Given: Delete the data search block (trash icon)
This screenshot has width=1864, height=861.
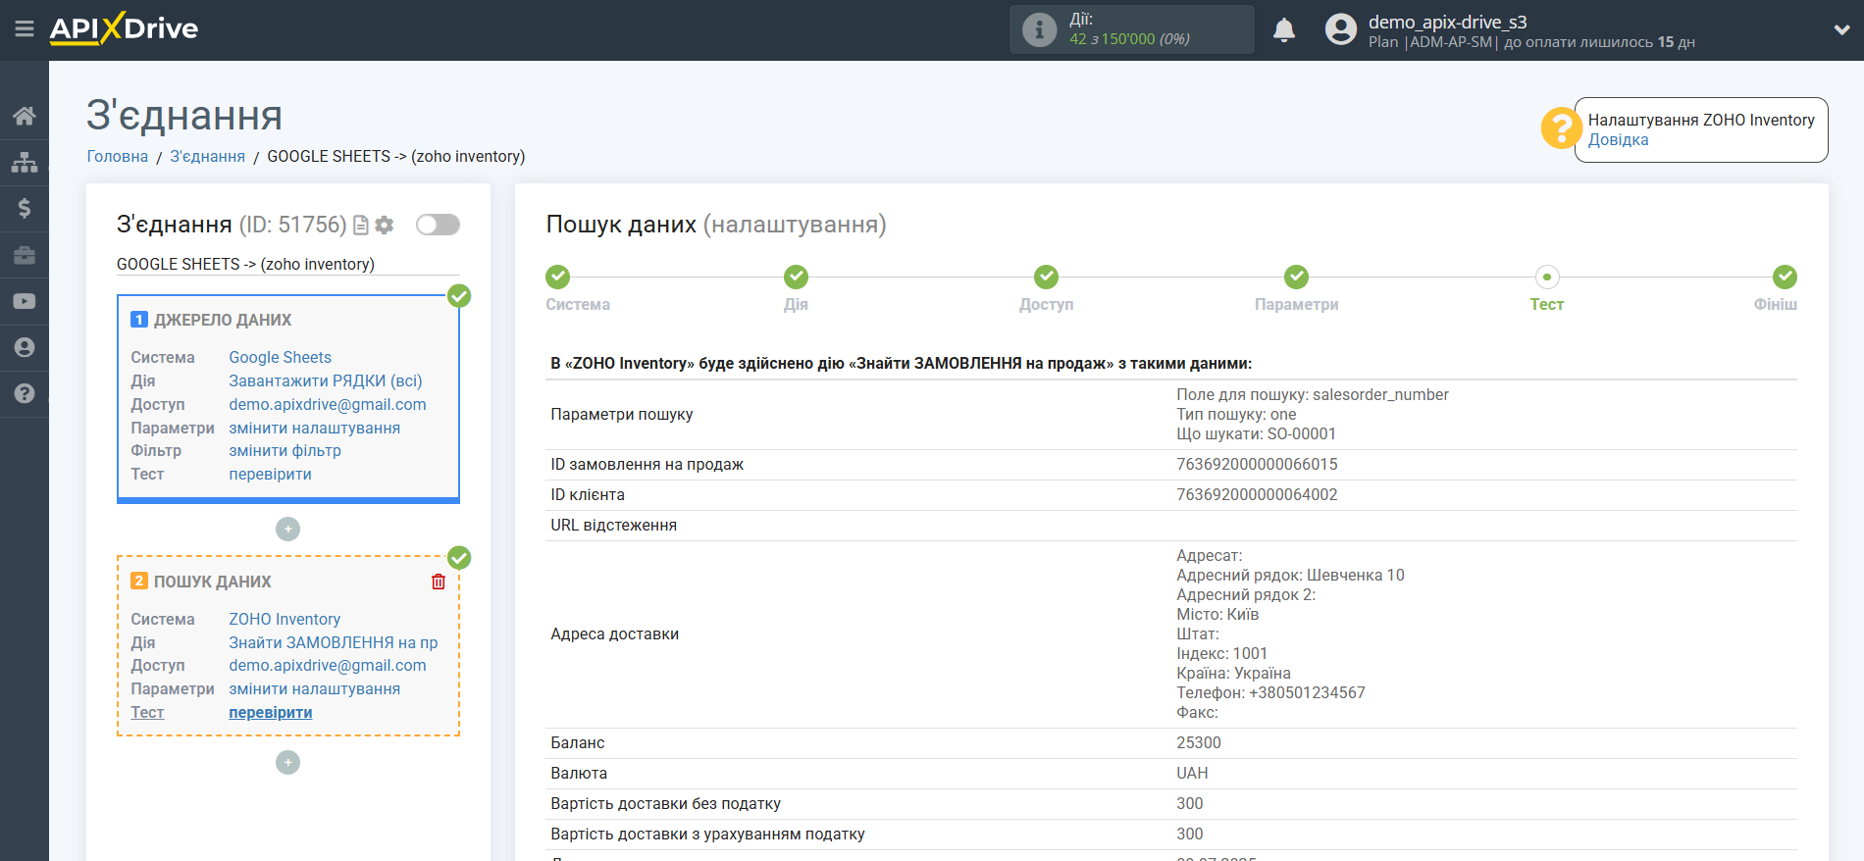Looking at the screenshot, I should pyautogui.click(x=439, y=582).
